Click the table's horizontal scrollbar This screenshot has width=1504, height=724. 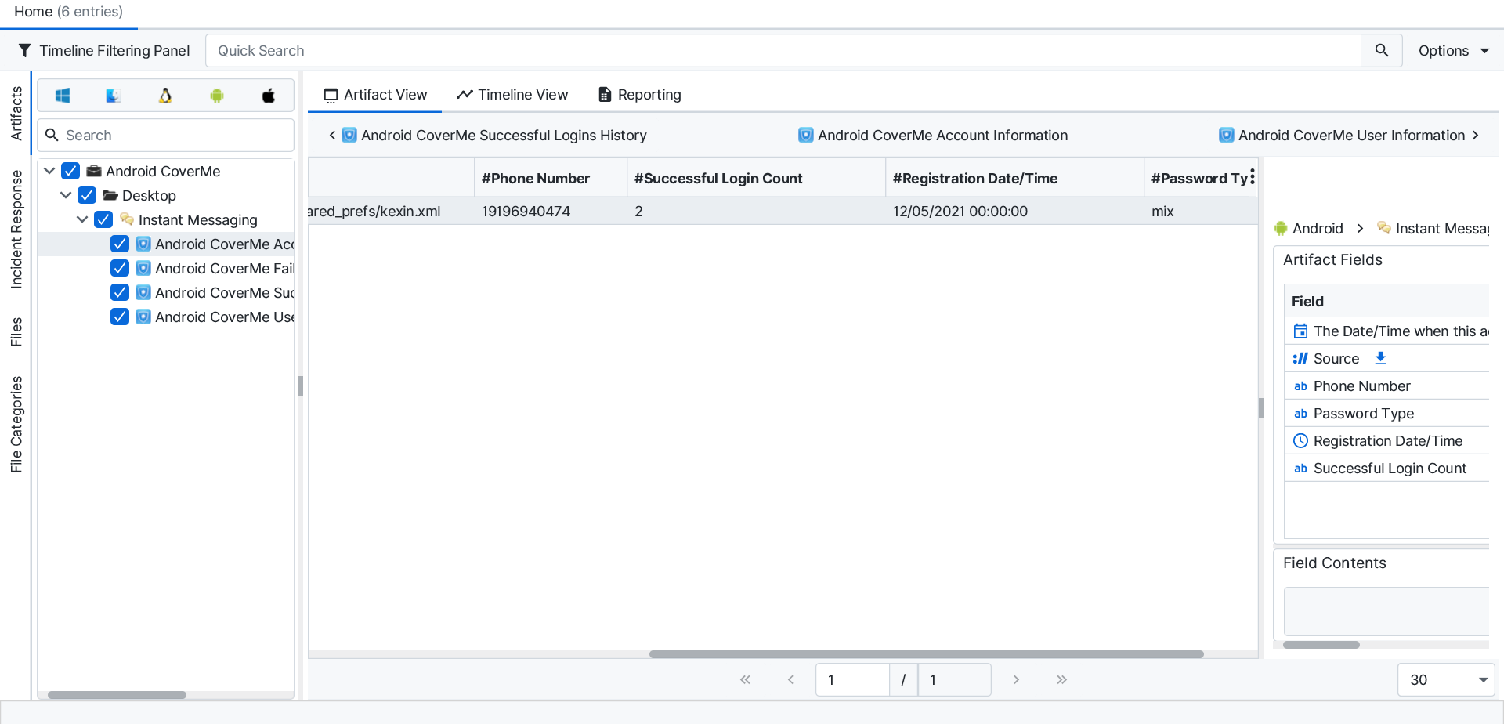tap(926, 654)
